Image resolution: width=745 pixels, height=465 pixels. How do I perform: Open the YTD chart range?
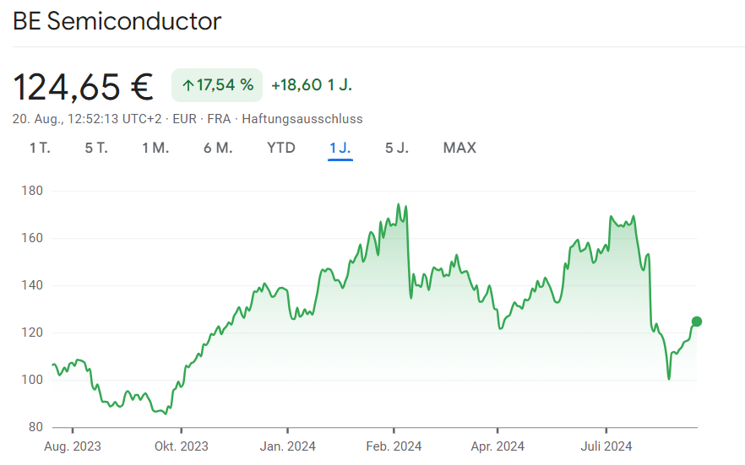(x=281, y=148)
